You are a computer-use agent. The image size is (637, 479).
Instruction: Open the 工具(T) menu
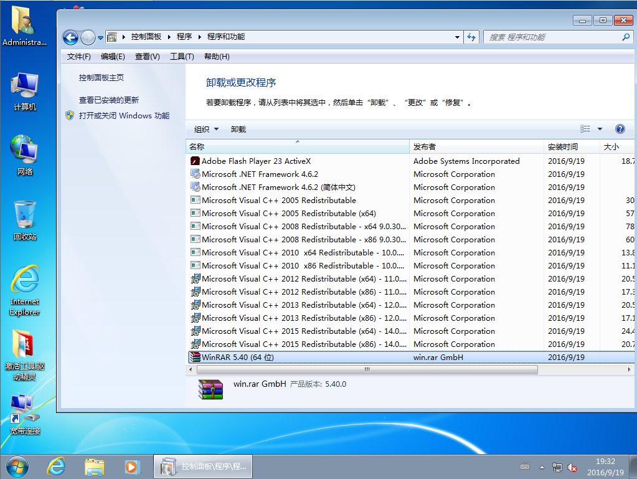pyautogui.click(x=182, y=57)
